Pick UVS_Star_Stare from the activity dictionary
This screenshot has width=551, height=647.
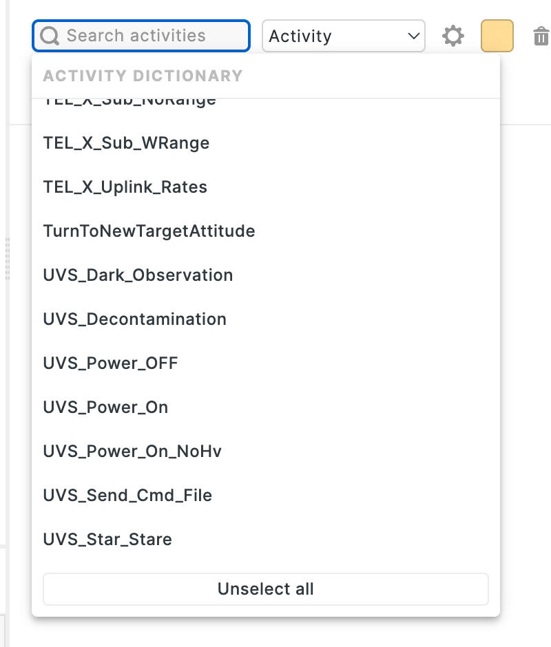point(107,539)
